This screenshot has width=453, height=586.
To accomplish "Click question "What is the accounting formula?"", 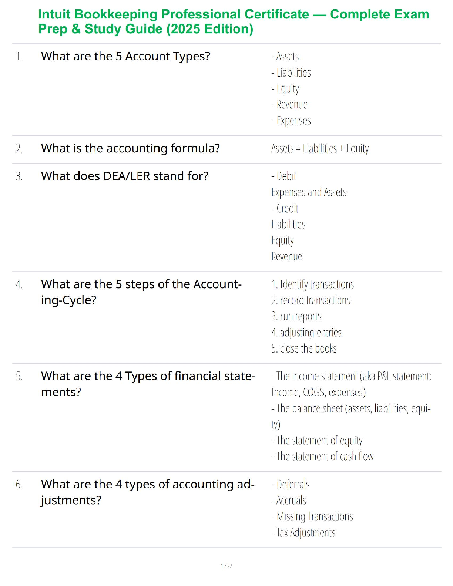I will [130, 148].
